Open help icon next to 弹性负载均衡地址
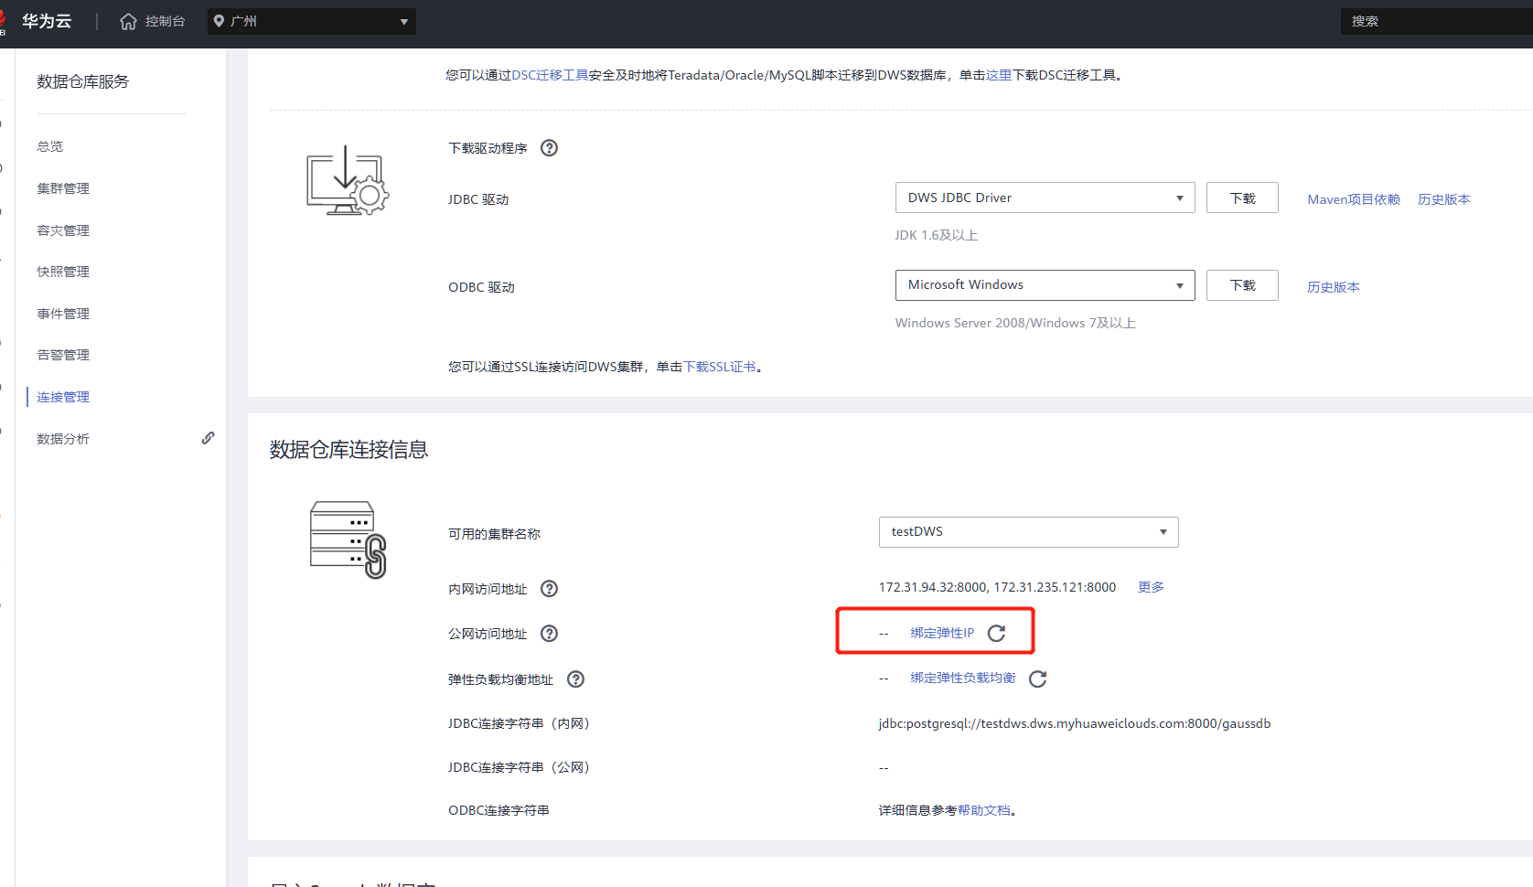Image resolution: width=1533 pixels, height=887 pixels. point(575,679)
